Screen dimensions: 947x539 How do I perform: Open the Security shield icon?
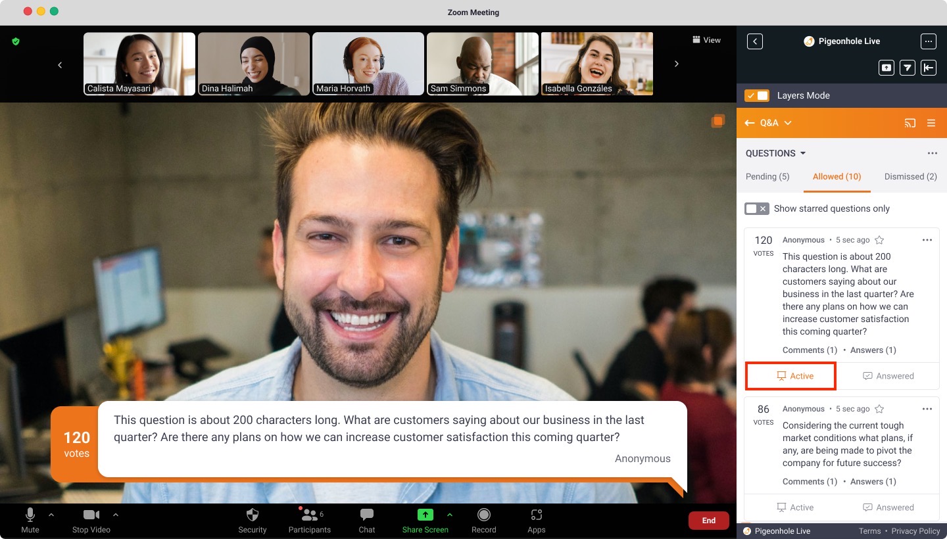[253, 515]
